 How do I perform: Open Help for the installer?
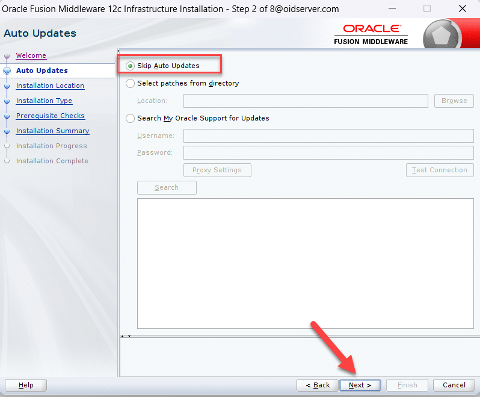26,385
